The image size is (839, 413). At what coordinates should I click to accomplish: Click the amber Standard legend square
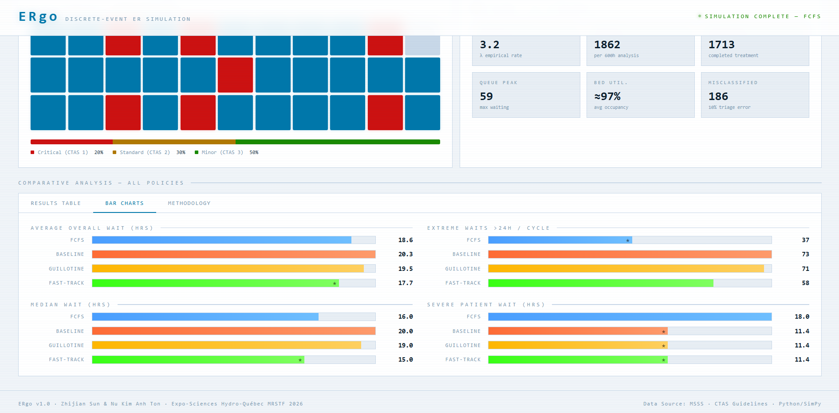click(x=114, y=152)
